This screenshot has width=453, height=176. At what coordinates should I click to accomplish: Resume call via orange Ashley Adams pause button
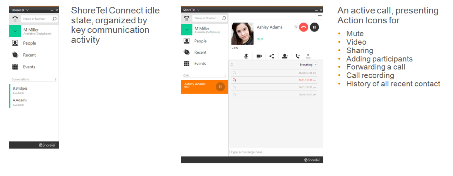point(220,87)
